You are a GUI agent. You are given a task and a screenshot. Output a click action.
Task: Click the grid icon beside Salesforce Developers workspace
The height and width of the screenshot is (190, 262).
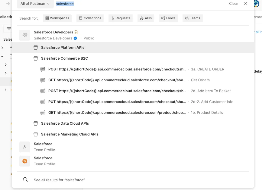tap(25, 35)
